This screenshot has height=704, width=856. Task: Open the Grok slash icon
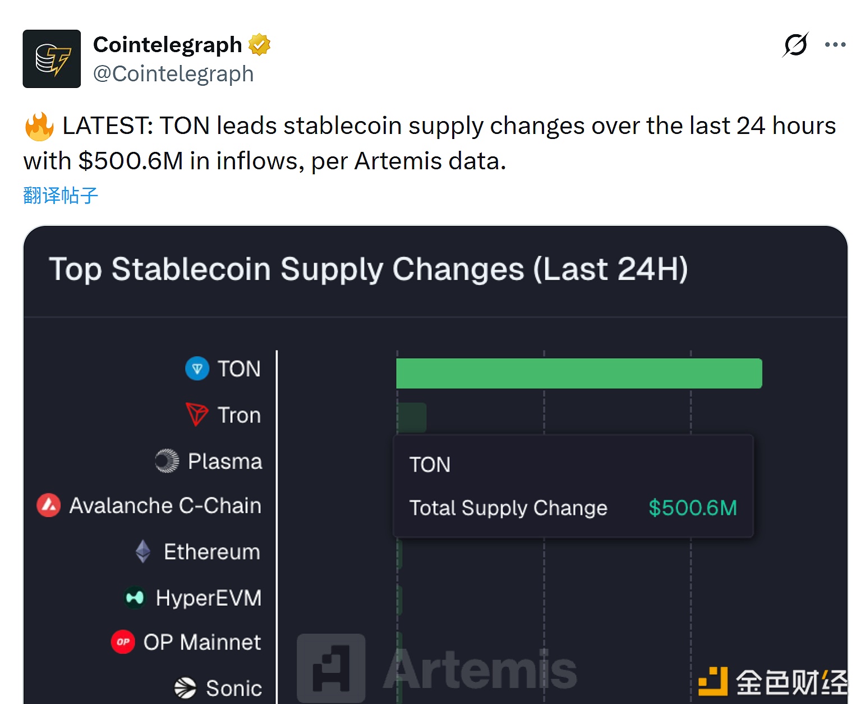pos(795,45)
